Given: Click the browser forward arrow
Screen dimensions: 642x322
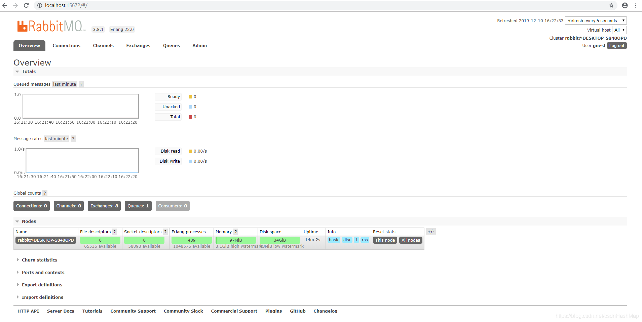Looking at the screenshot, I should pyautogui.click(x=15, y=5).
